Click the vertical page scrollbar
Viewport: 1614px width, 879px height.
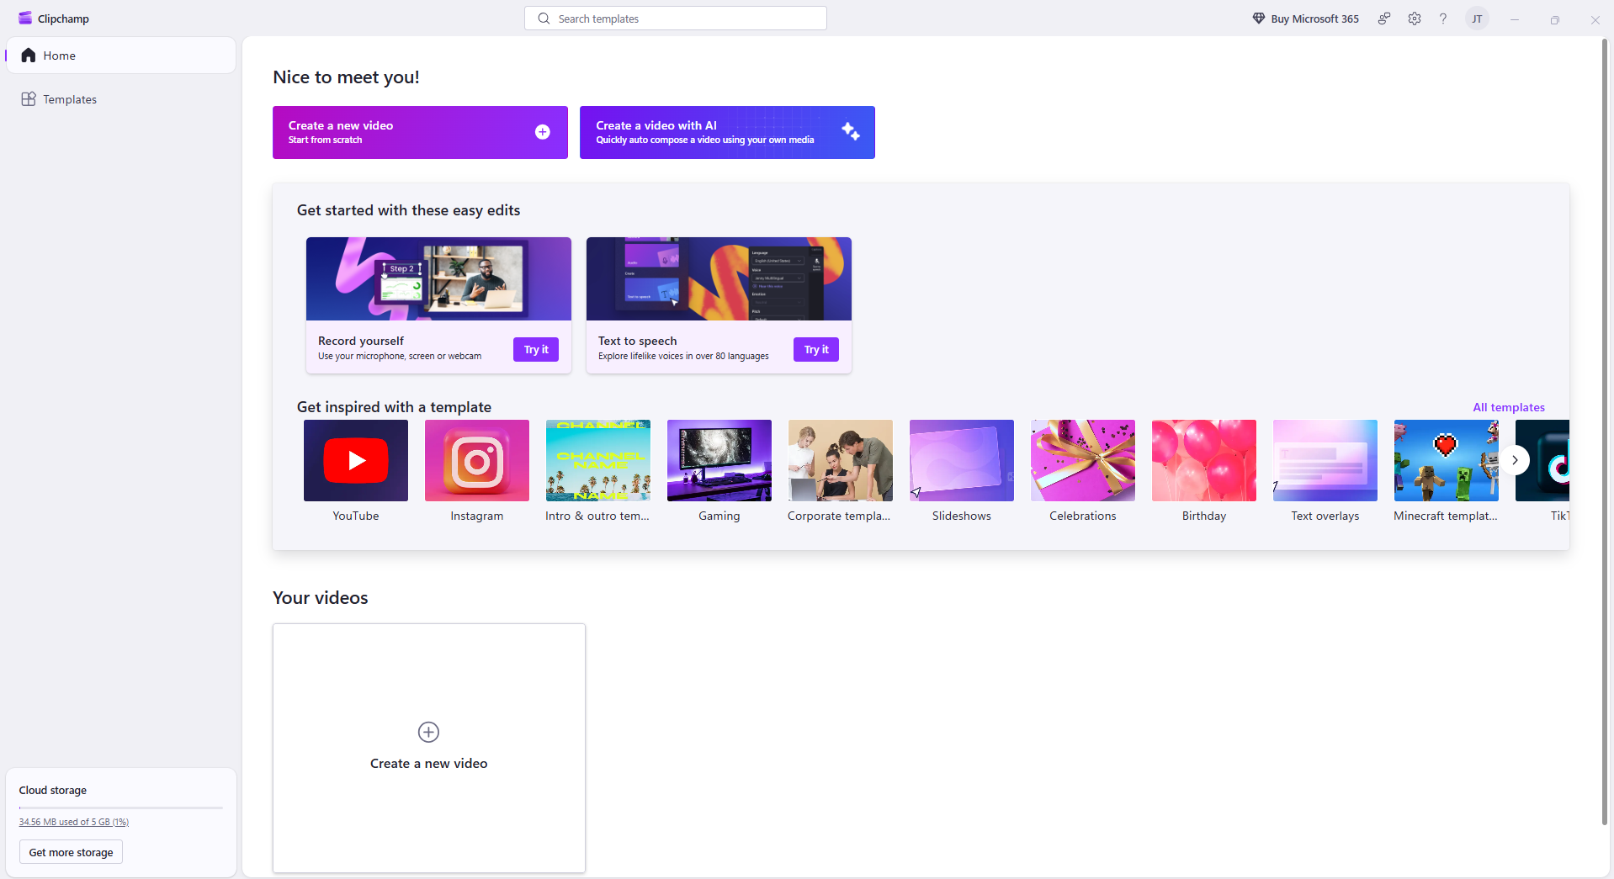coord(1605,431)
